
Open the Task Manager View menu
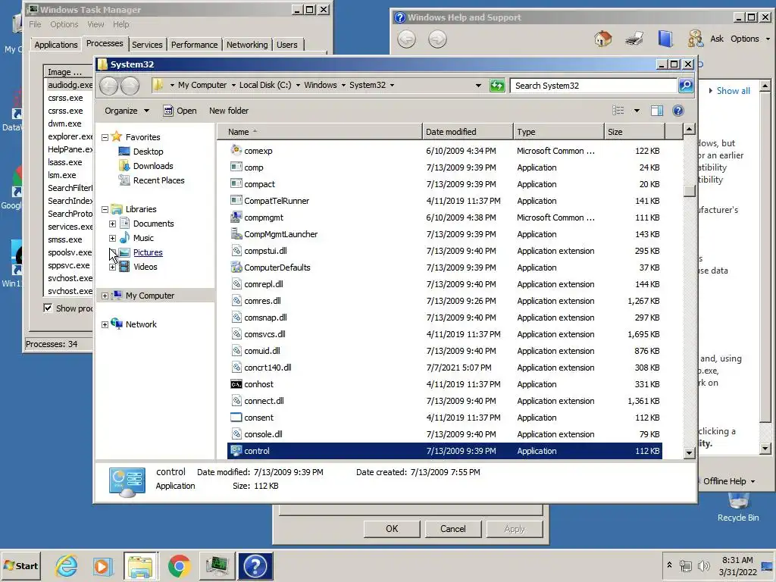95,24
